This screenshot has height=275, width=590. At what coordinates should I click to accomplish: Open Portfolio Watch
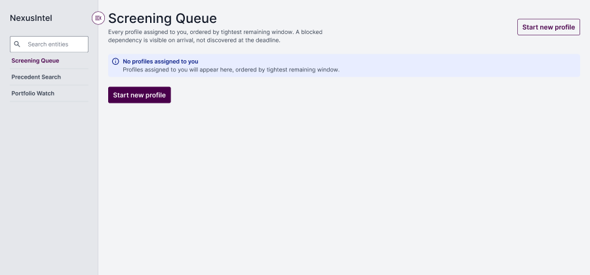[49, 94]
